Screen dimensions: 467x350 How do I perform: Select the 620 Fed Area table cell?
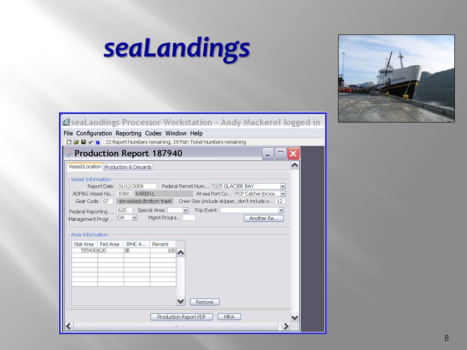click(110, 251)
